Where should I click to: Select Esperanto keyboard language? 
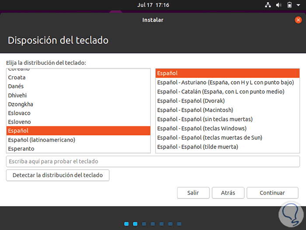click(x=78, y=149)
